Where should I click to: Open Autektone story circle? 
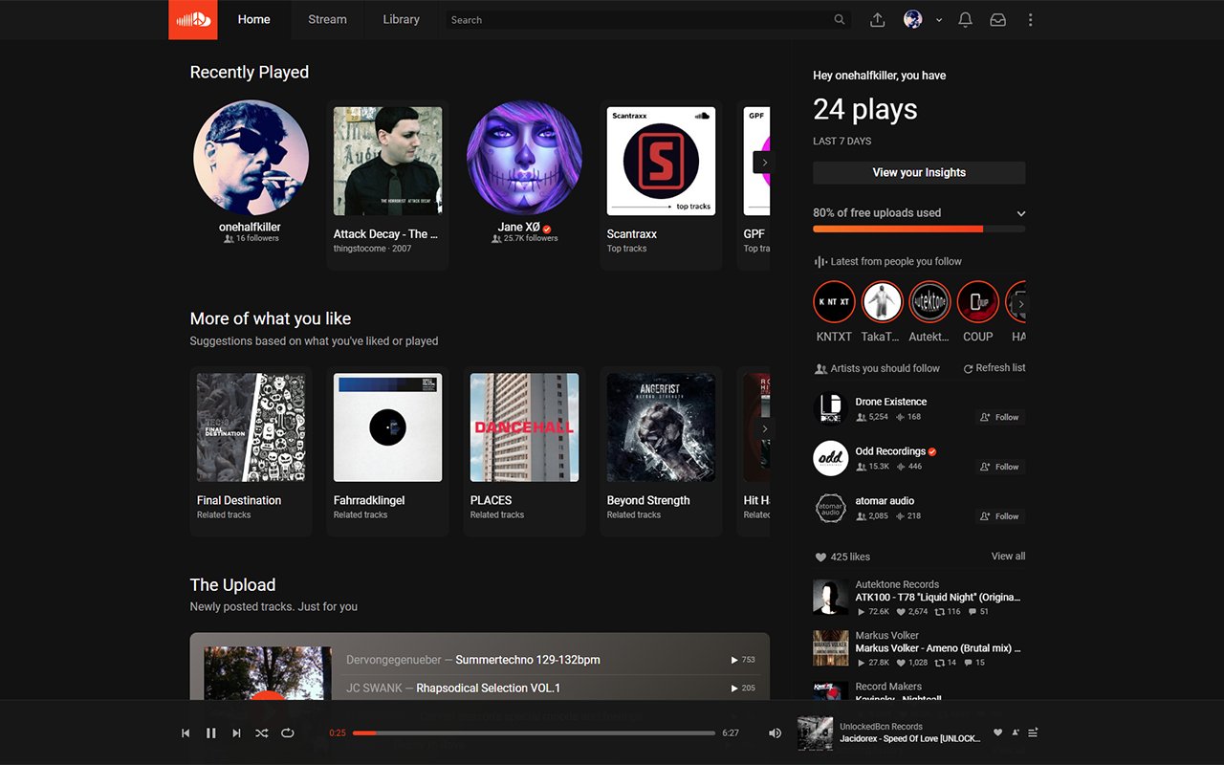click(x=929, y=301)
